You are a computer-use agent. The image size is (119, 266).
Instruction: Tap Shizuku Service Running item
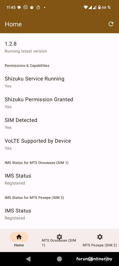(59, 82)
